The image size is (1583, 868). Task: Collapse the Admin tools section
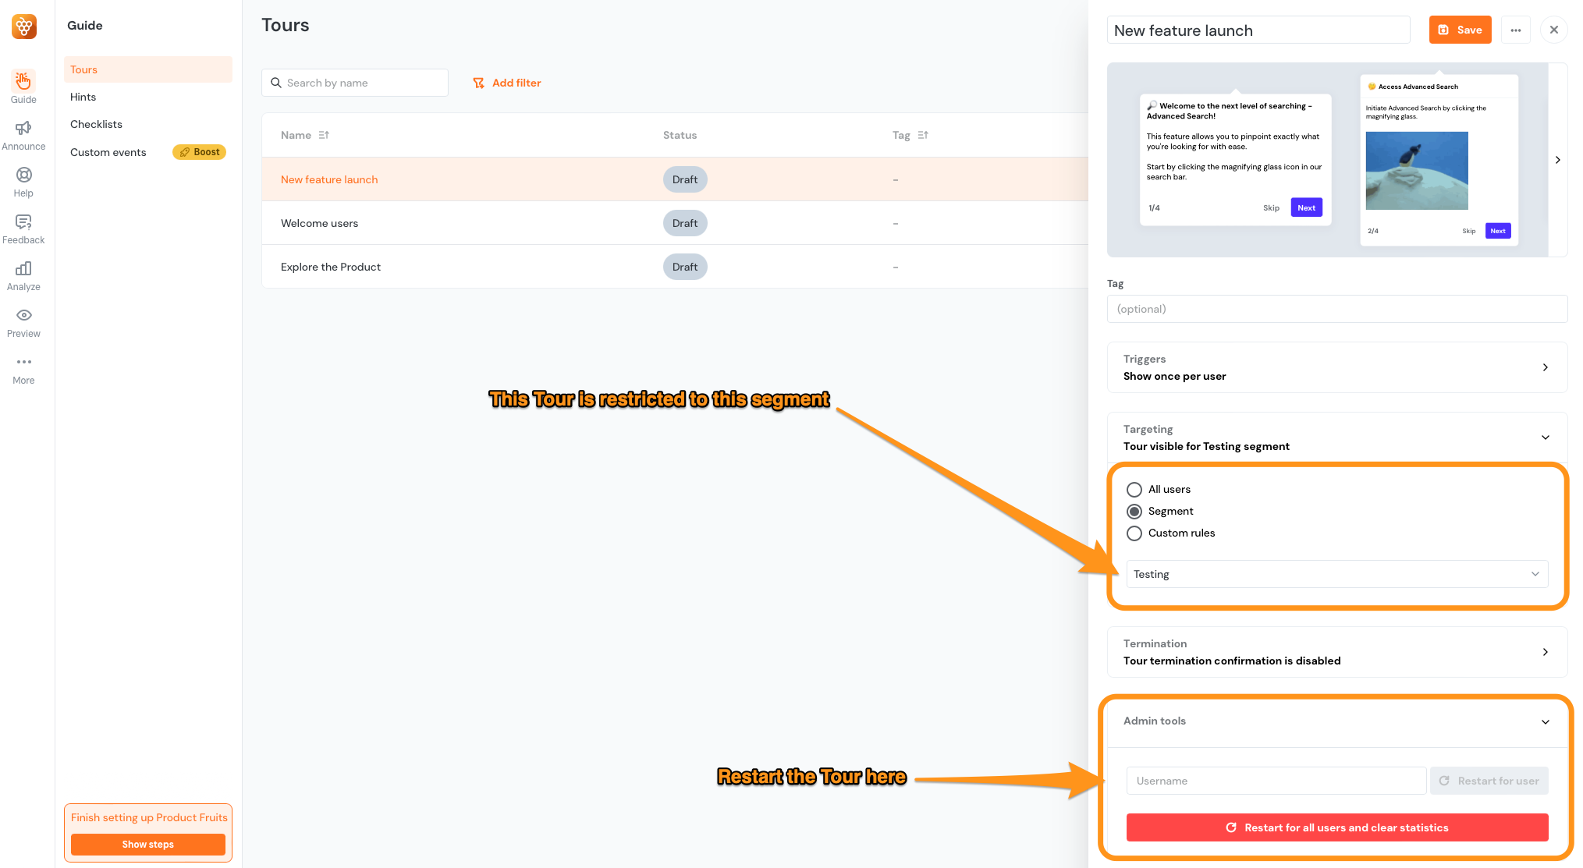[1545, 721]
